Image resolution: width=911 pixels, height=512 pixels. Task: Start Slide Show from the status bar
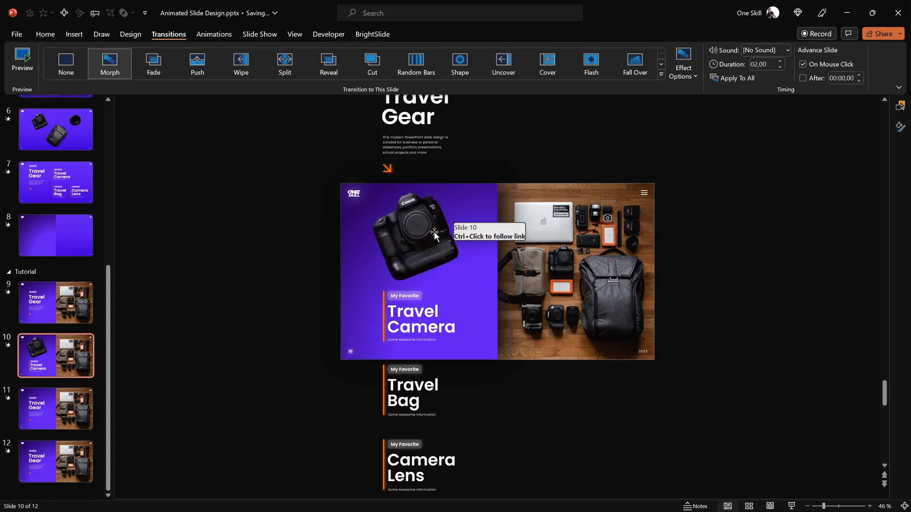791,506
